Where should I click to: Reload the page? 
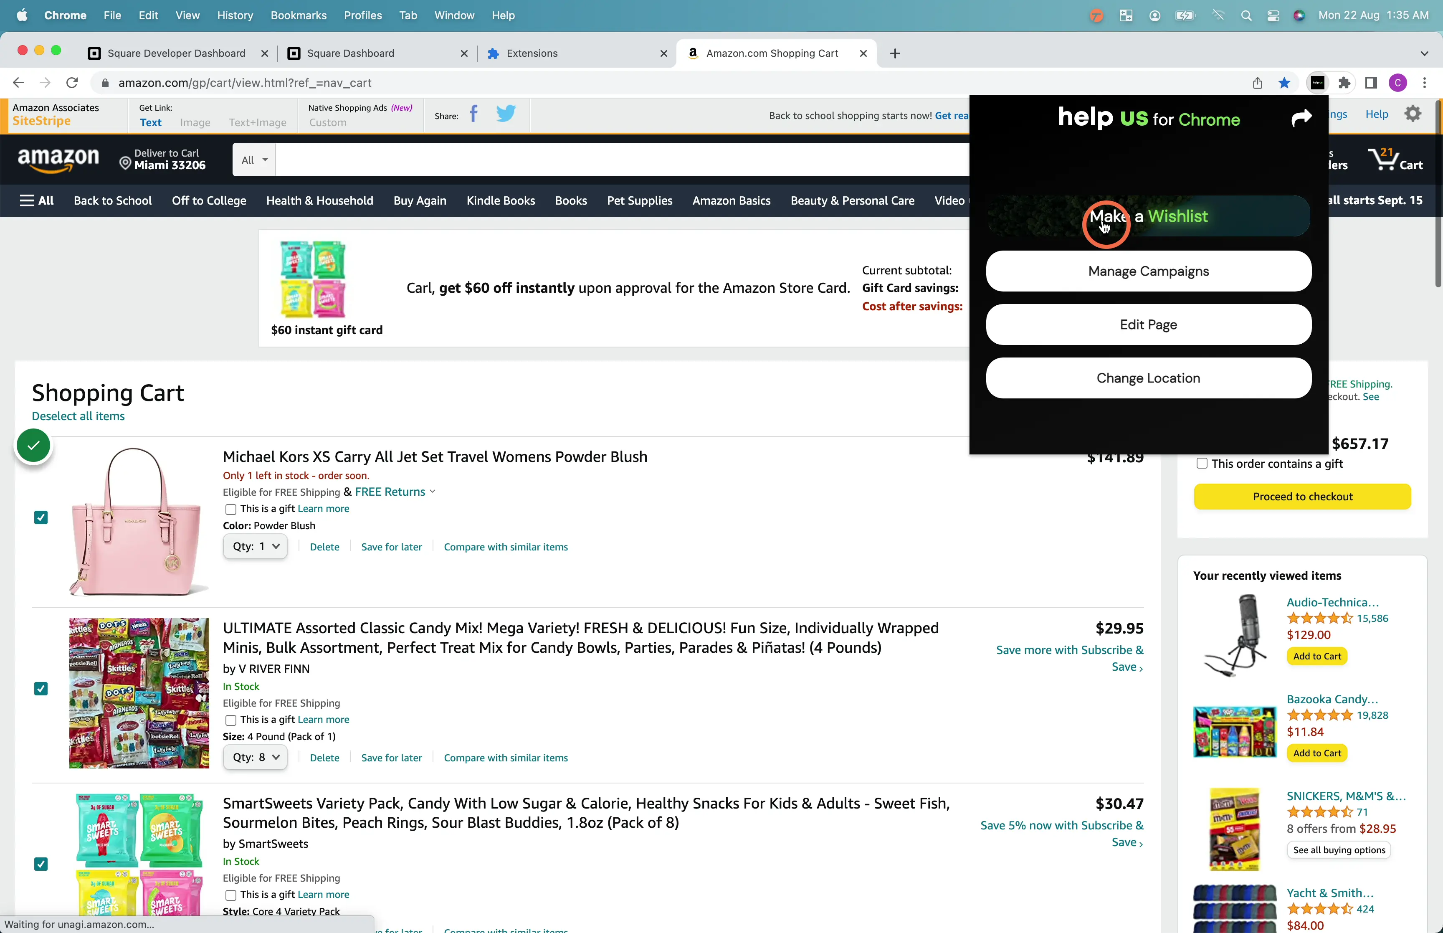pos(72,83)
